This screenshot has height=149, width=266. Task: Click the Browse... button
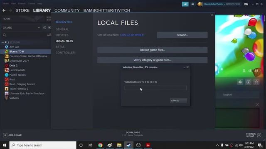[182, 35]
